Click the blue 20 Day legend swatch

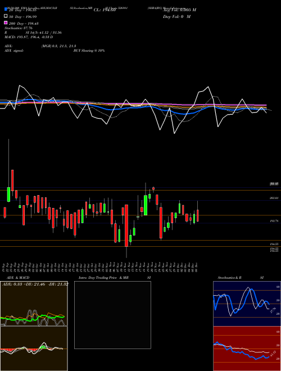[x=6, y=10]
